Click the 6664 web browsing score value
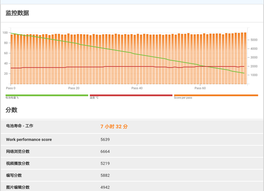This screenshot has width=264, height=191. point(105,152)
